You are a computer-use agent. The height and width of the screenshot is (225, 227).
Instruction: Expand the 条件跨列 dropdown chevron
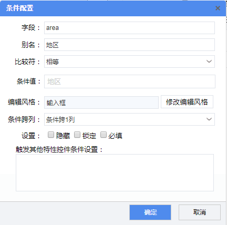pos(209,119)
